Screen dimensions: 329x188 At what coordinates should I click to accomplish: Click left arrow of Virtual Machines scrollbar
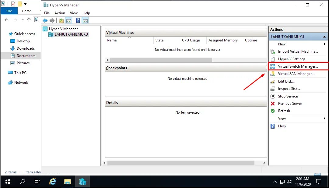point(107,60)
